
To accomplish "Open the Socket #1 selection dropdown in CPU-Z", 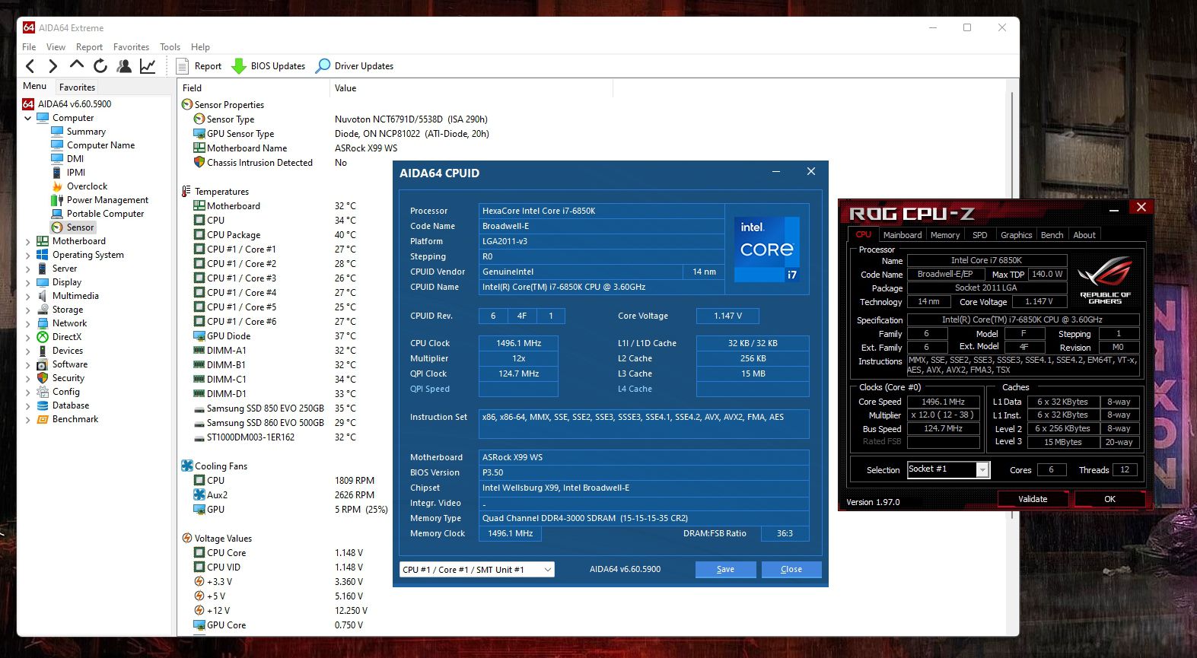I will pyautogui.click(x=948, y=470).
